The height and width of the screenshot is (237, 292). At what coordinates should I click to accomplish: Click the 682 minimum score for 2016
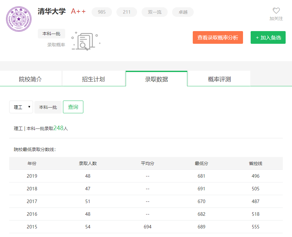tap(201, 214)
